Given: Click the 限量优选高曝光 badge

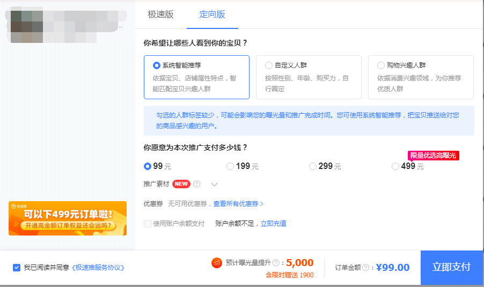Looking at the screenshot, I should click(x=434, y=156).
